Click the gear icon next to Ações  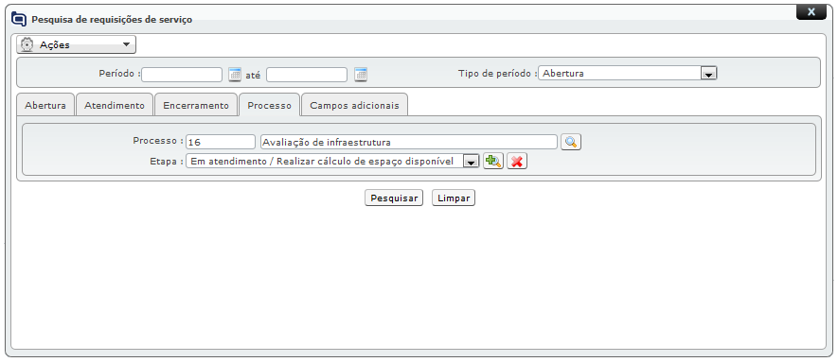[x=27, y=44]
